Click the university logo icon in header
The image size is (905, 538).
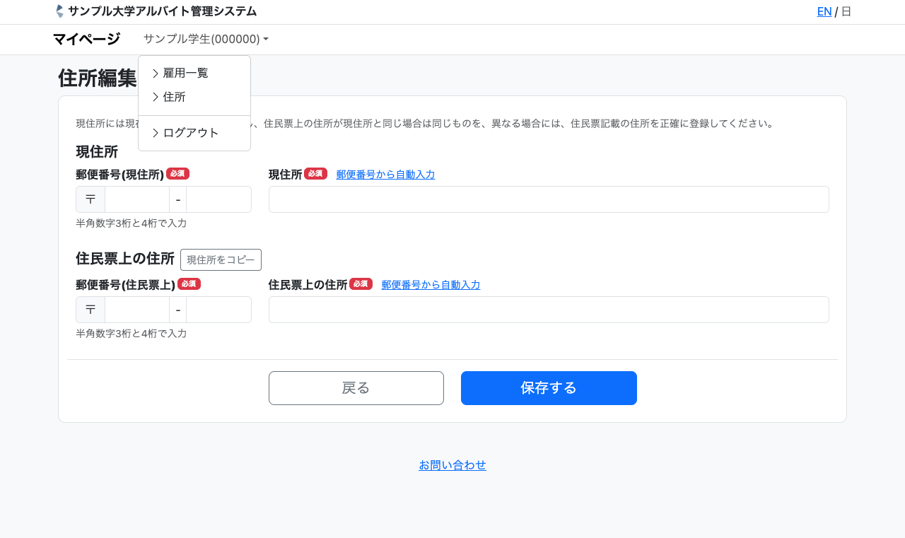[x=59, y=11]
